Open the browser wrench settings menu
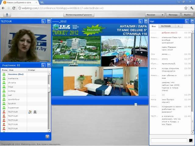This screenshot has height=146, width=195. [x=192, y=8]
